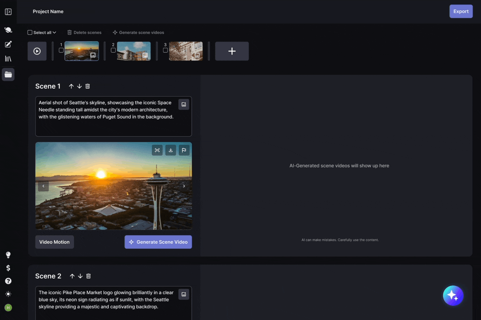Move Scene 2 up with arrow
481x320 pixels.
pyautogui.click(x=72, y=276)
